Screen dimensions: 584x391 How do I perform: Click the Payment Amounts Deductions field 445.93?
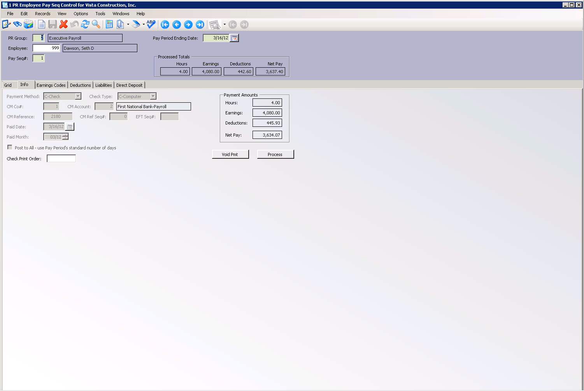pyautogui.click(x=267, y=123)
